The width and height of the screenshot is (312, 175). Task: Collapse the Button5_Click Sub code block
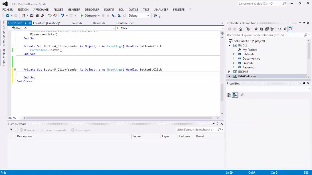click(15, 70)
